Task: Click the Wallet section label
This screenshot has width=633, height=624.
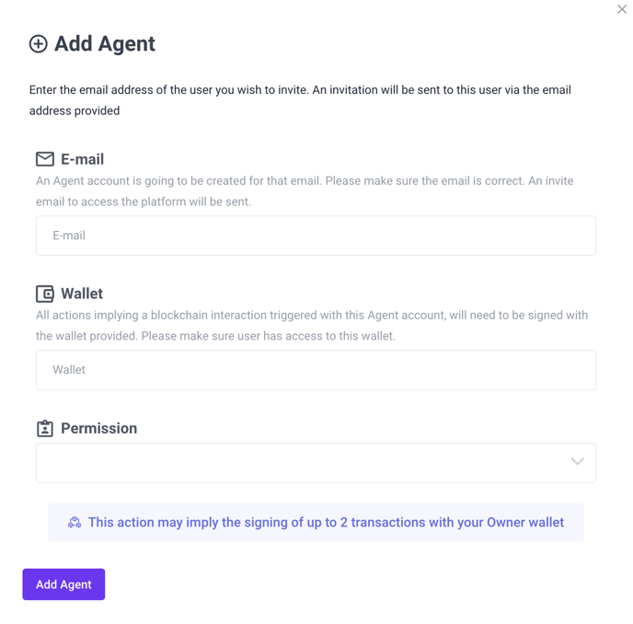Action: 82,294
